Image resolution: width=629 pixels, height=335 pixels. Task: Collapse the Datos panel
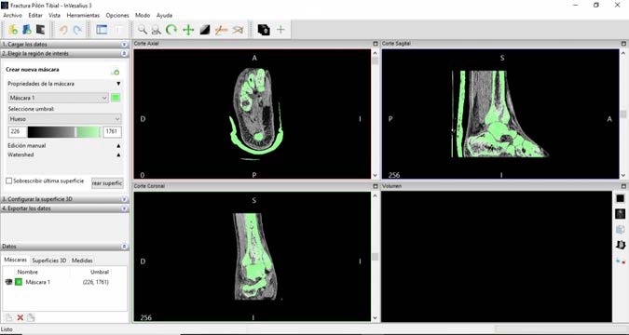(x=124, y=246)
